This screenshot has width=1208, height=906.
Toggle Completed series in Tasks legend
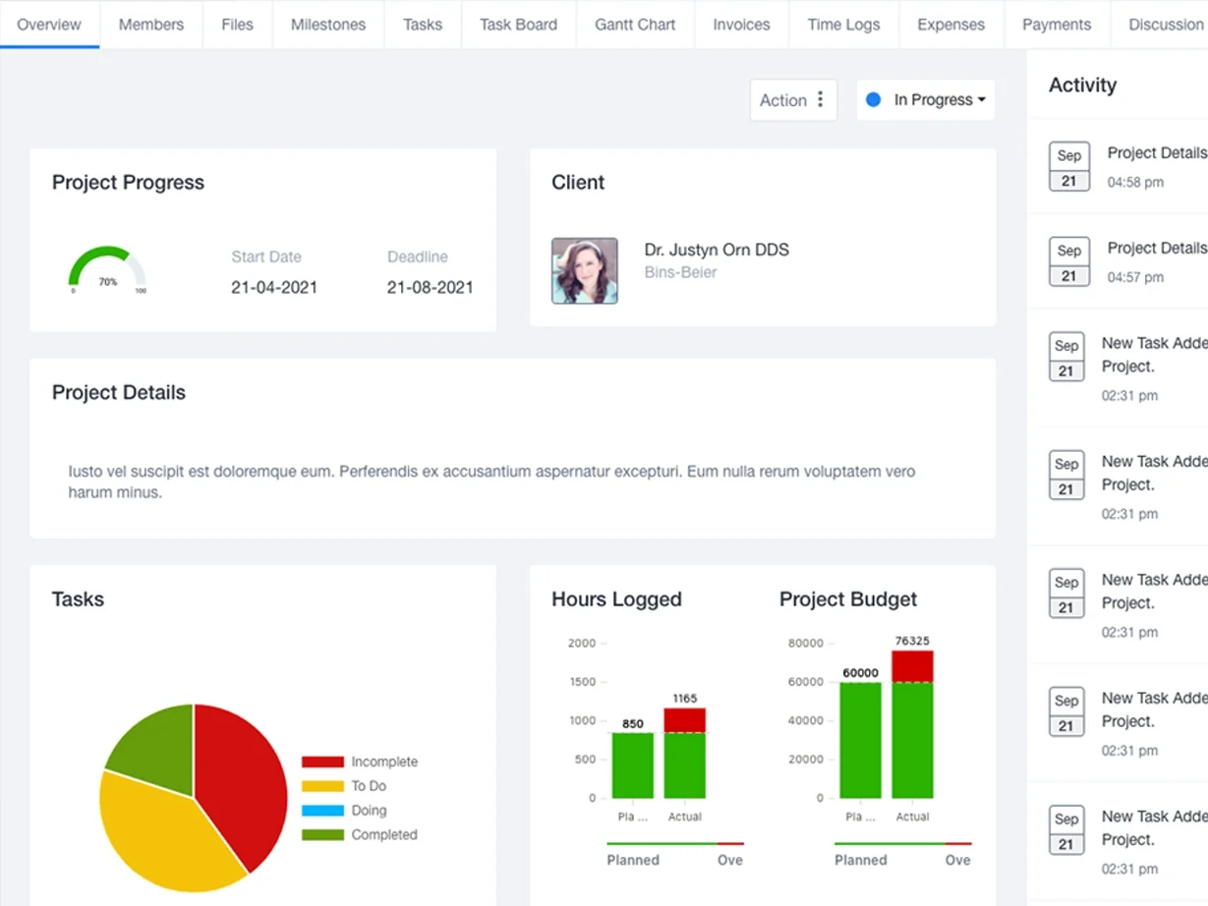click(360, 835)
